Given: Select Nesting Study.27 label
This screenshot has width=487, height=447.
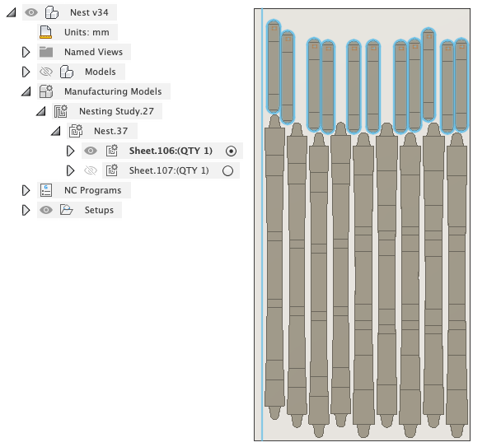Looking at the screenshot, I should (x=116, y=111).
